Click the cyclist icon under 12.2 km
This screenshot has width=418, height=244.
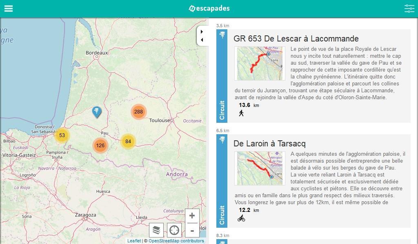point(241,218)
